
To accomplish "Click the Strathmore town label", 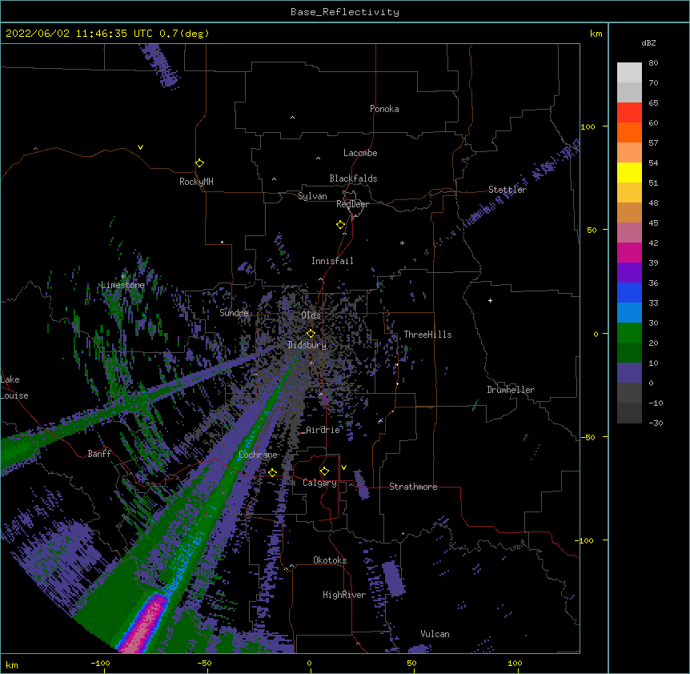I will tap(413, 487).
